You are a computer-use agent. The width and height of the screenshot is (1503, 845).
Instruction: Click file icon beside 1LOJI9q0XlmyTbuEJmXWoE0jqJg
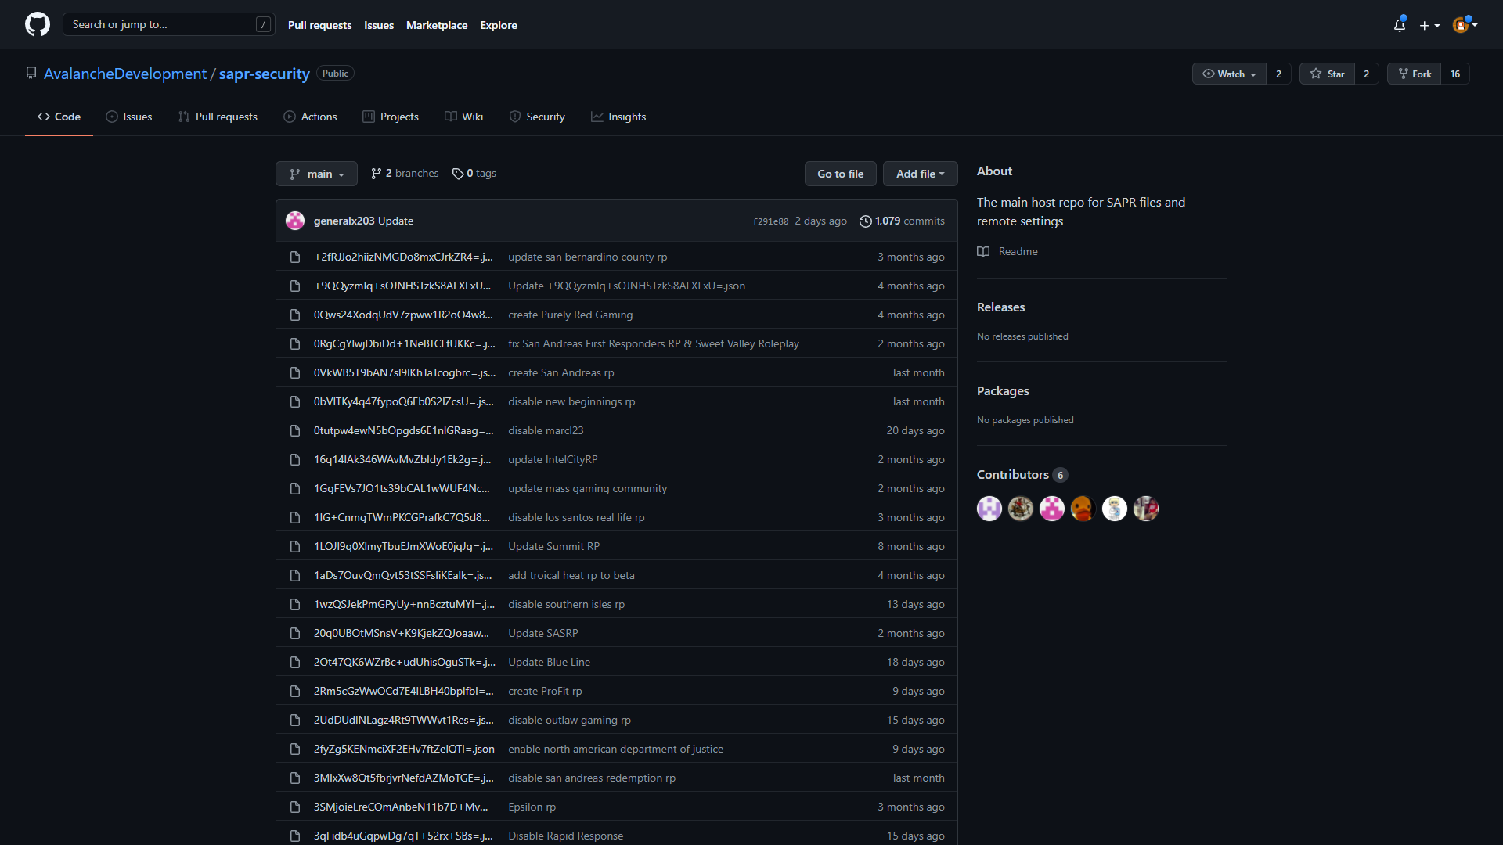tap(295, 546)
